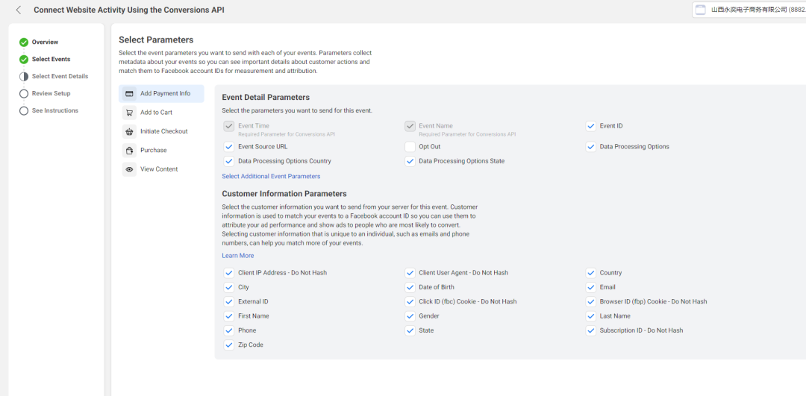Click the credit card Add Payment Info icon
806x396 pixels.
pyautogui.click(x=130, y=93)
